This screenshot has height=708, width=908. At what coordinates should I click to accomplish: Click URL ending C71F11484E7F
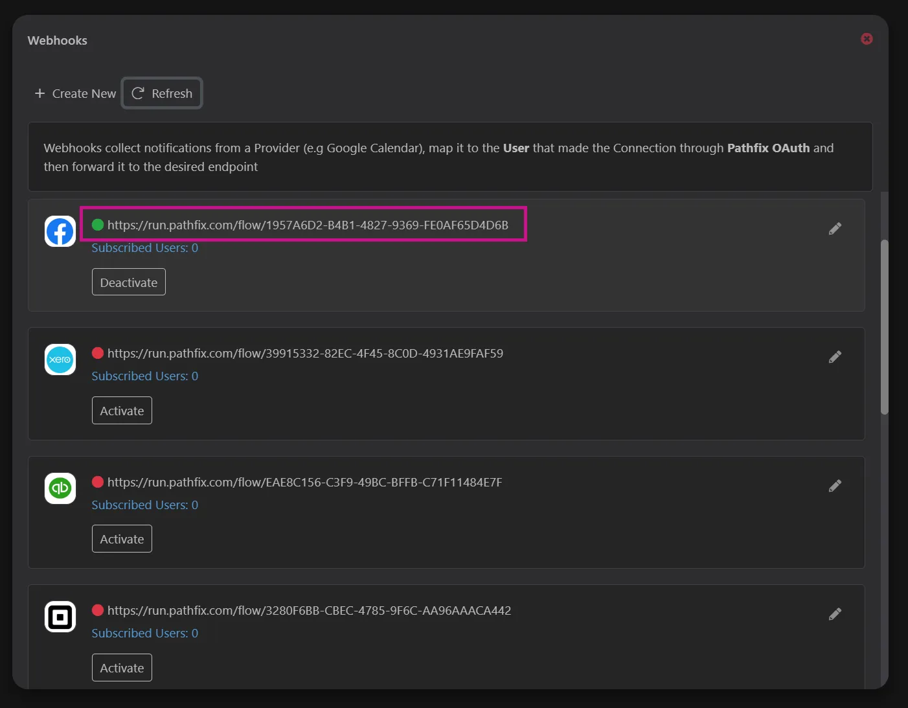[304, 482]
